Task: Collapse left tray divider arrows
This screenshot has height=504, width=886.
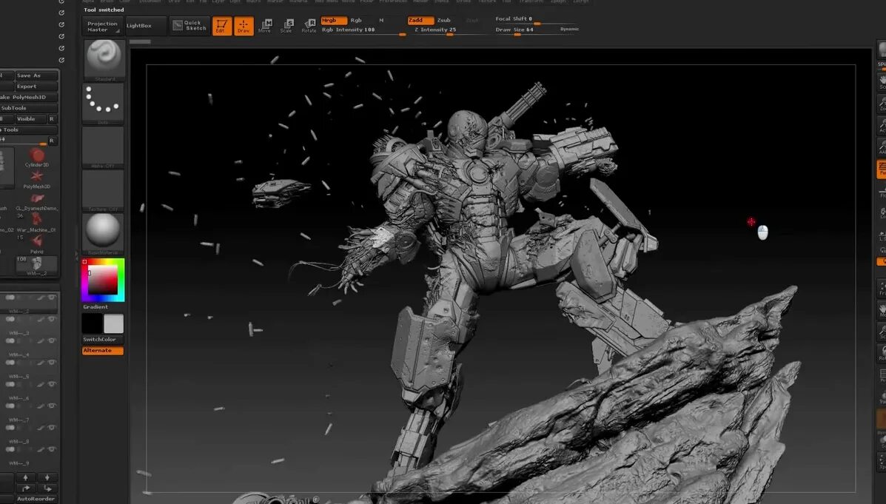Action: [x=77, y=255]
